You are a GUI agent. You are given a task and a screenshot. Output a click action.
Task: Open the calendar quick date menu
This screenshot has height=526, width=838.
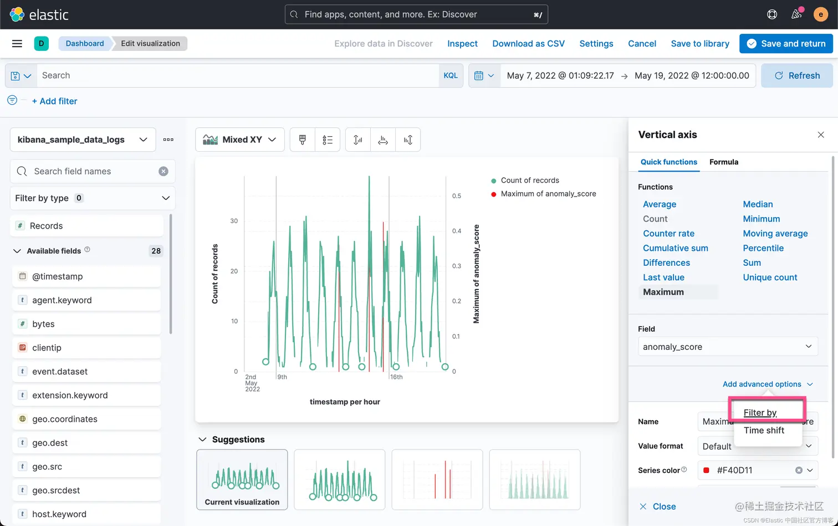pos(484,75)
